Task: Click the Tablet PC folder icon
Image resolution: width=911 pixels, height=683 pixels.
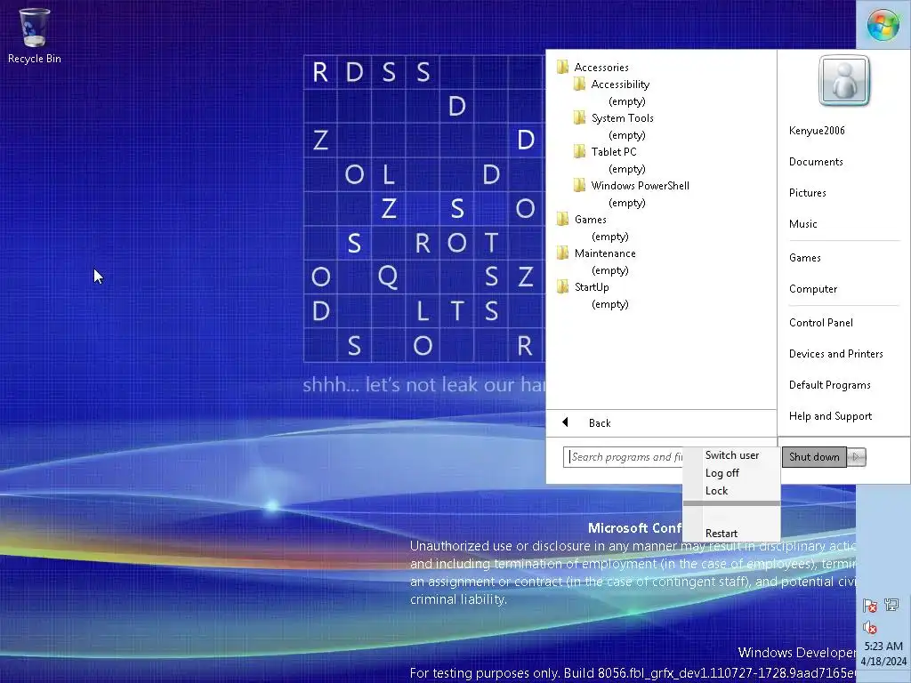Action: 579,151
